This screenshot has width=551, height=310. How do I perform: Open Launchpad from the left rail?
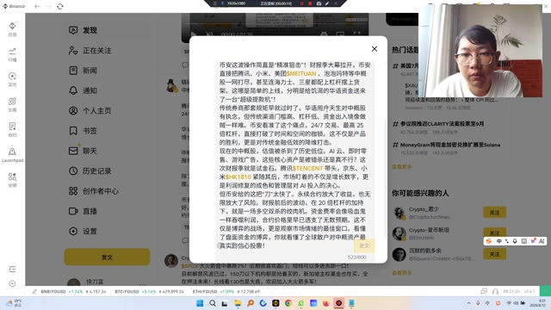tap(12, 155)
